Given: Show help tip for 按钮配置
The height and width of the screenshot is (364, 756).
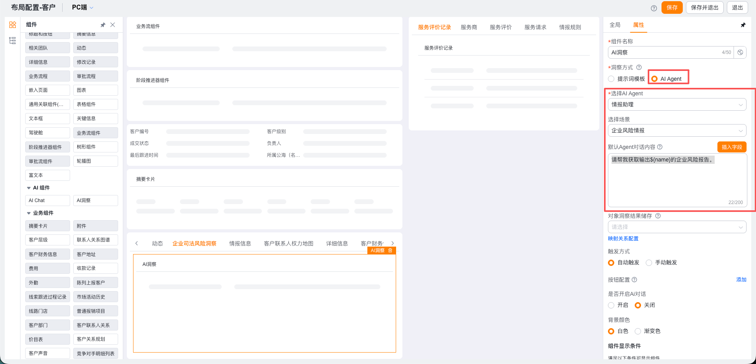Looking at the screenshot, I should pyautogui.click(x=634, y=280).
